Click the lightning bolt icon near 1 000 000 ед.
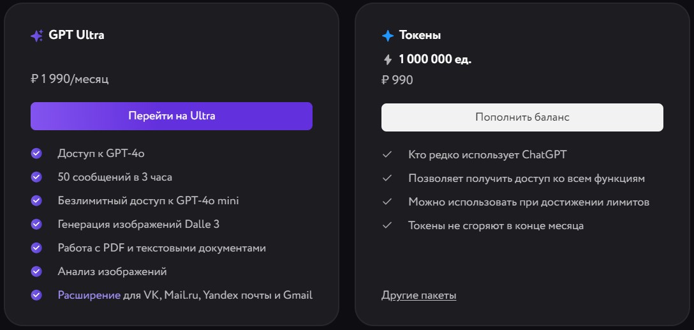Viewport: 694px width, 330px height. coord(387,59)
